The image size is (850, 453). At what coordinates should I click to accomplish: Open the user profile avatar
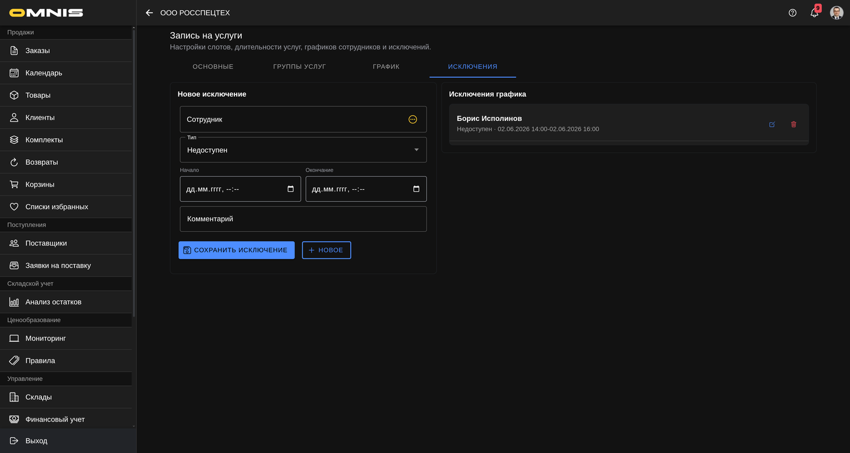[x=836, y=12]
